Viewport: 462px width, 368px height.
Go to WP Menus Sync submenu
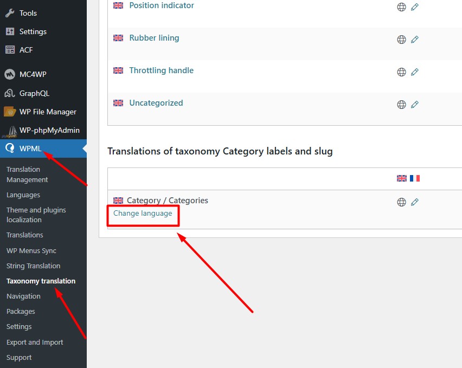pyautogui.click(x=31, y=250)
